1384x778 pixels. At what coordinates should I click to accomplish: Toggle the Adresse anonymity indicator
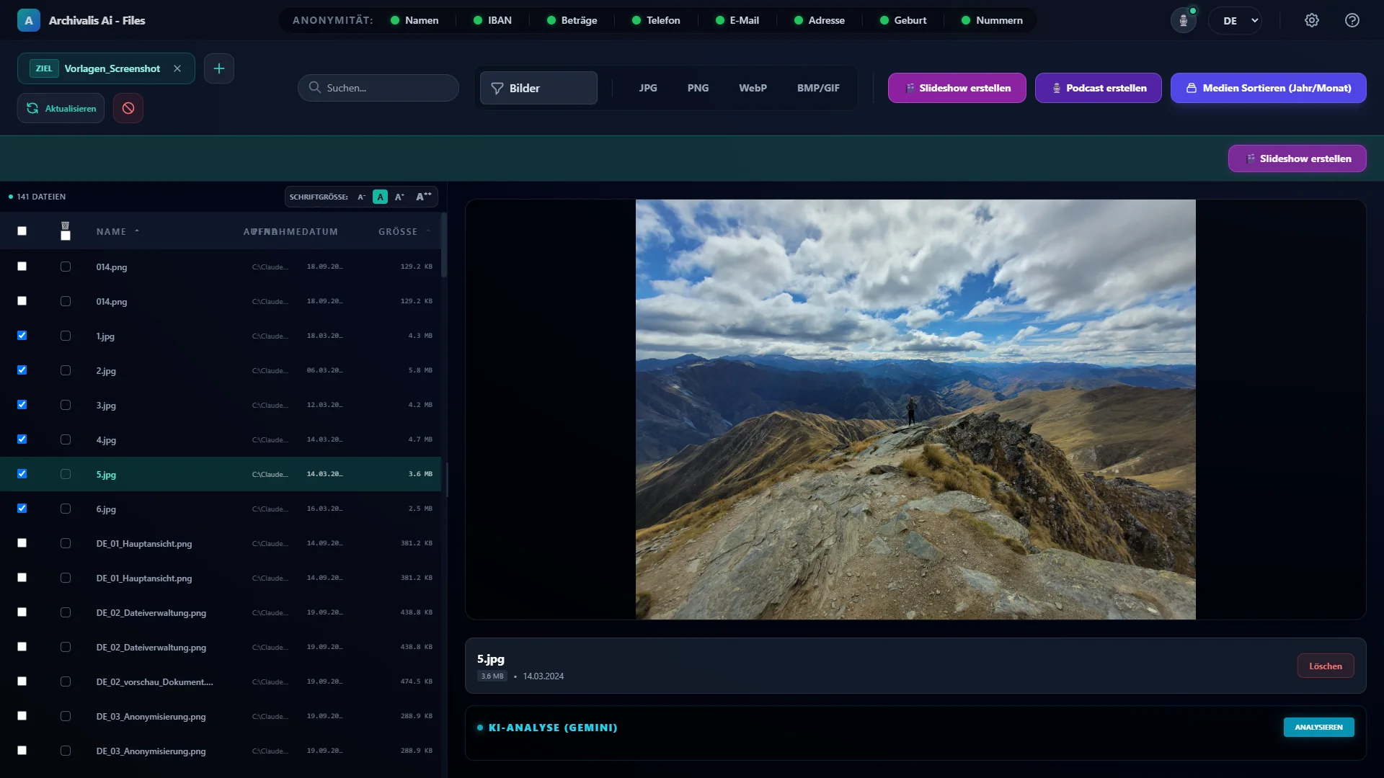click(x=820, y=20)
